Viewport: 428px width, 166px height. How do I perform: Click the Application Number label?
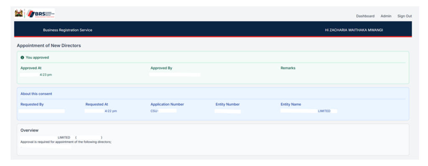coord(167,104)
